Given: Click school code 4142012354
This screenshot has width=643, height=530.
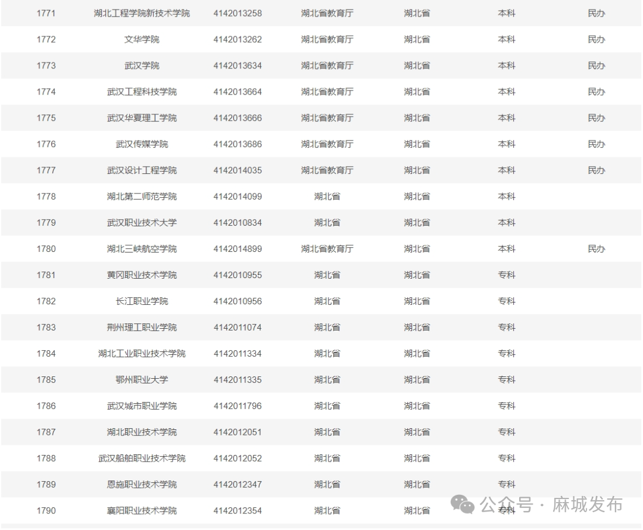Looking at the screenshot, I should click(238, 511).
